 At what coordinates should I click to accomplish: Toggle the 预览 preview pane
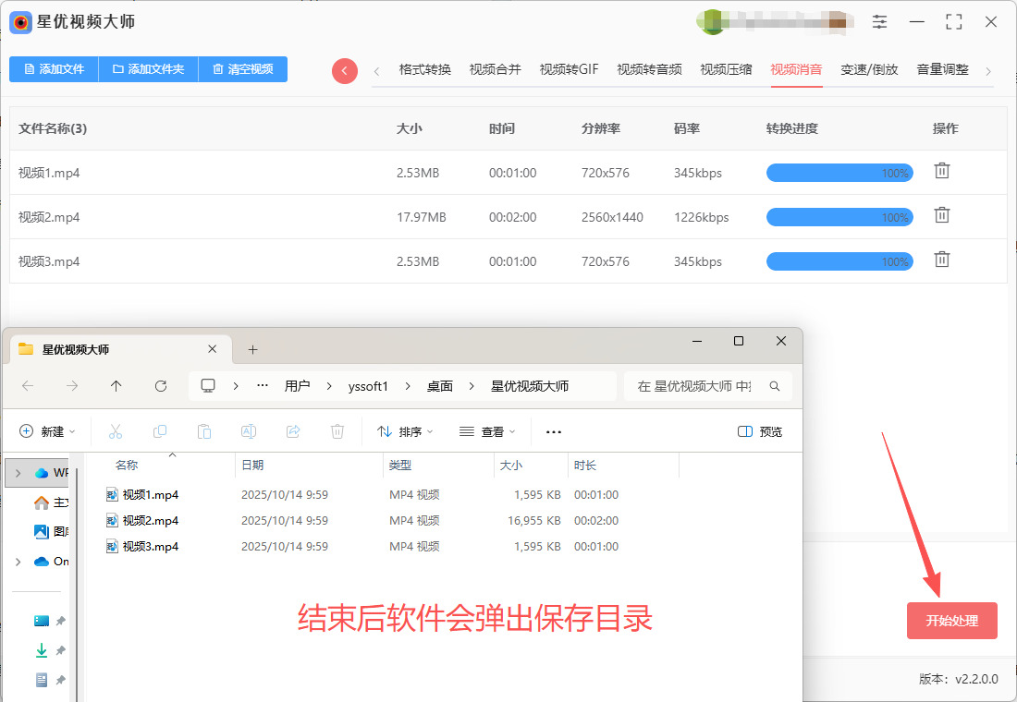(760, 431)
